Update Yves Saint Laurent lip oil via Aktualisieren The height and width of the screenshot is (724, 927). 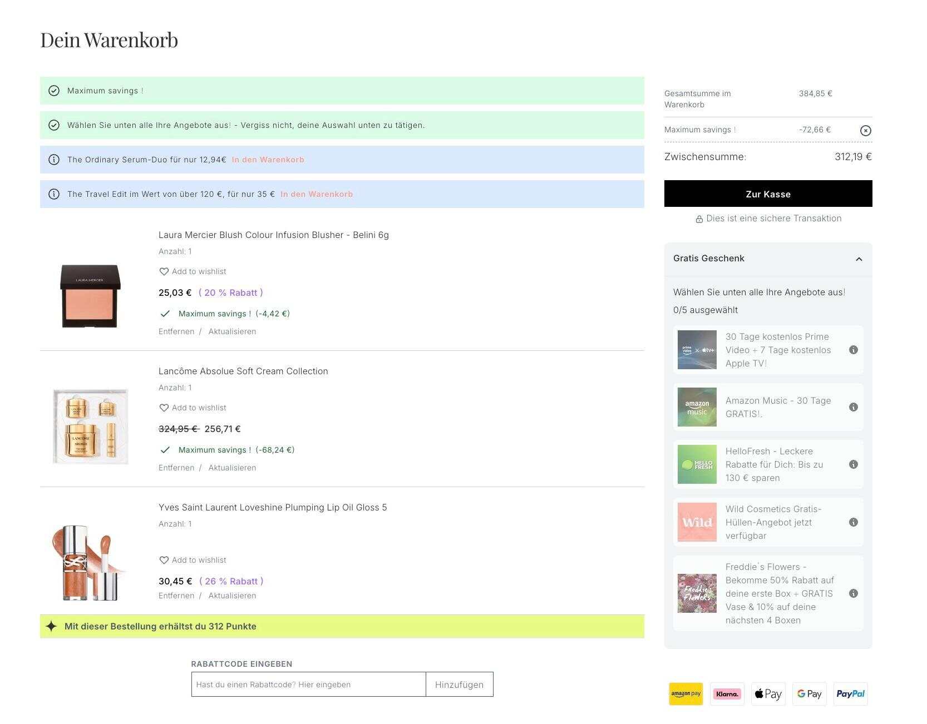[232, 596]
